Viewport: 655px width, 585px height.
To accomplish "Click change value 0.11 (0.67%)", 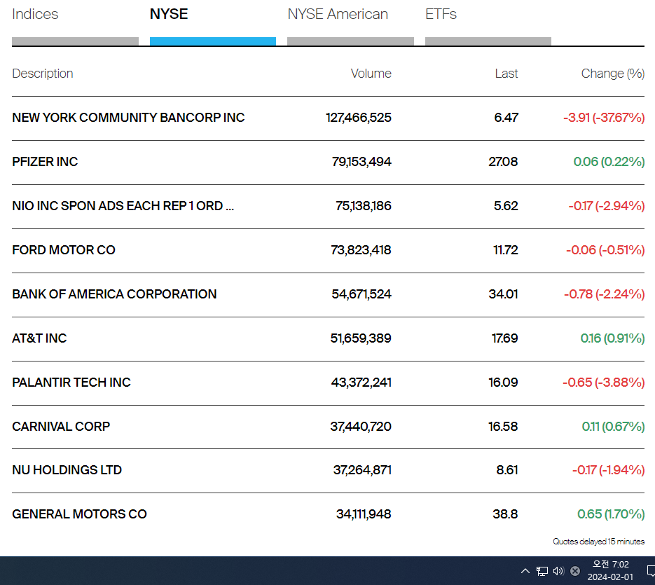I will 613,426.
